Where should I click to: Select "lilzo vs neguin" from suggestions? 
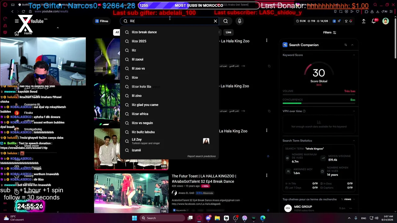(x=169, y=123)
